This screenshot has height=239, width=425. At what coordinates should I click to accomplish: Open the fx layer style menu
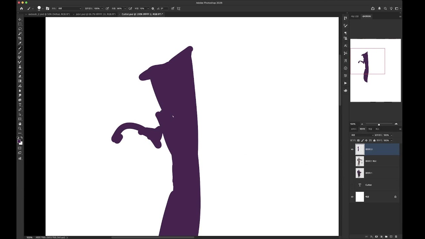pyautogui.click(x=372, y=237)
